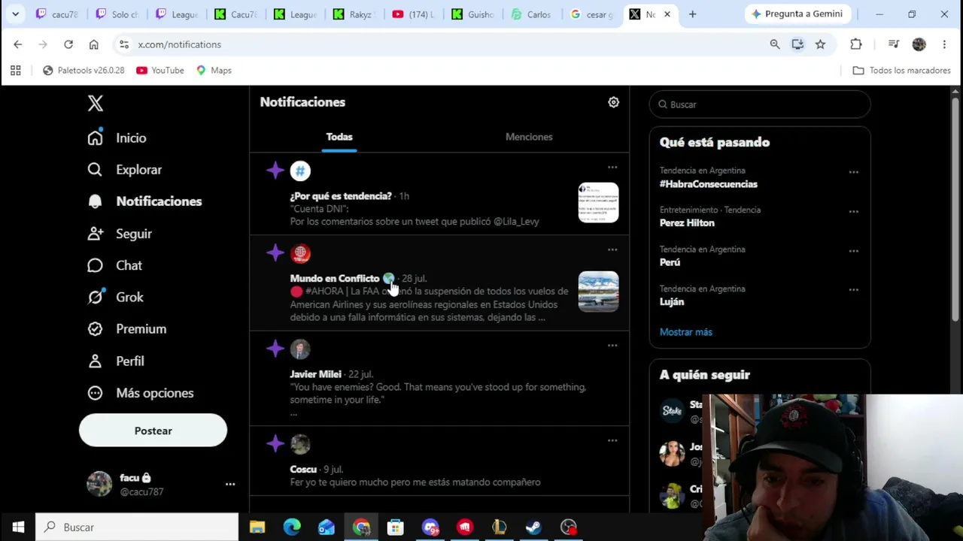The height and width of the screenshot is (541, 963).
Task: Open the YouTube bookmark
Action: click(160, 71)
